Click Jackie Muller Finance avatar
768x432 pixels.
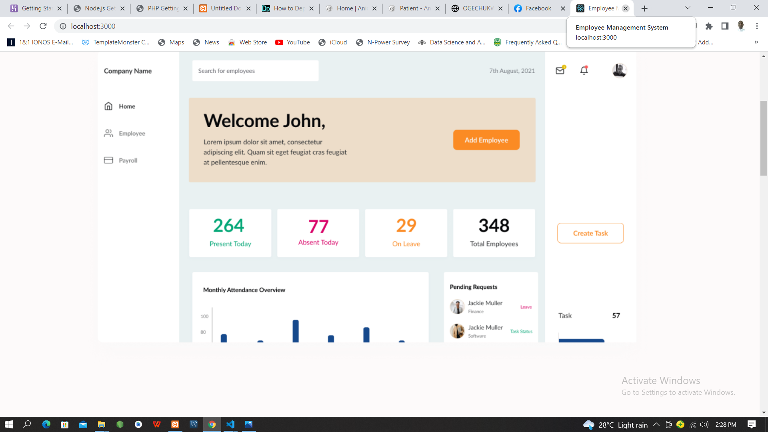(457, 307)
